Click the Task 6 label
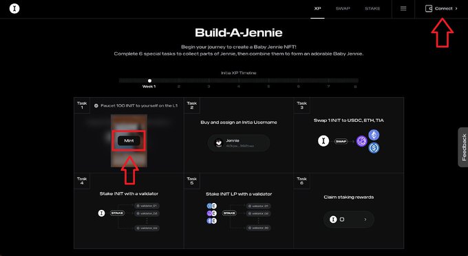468x256 pixels. [x=301, y=181]
